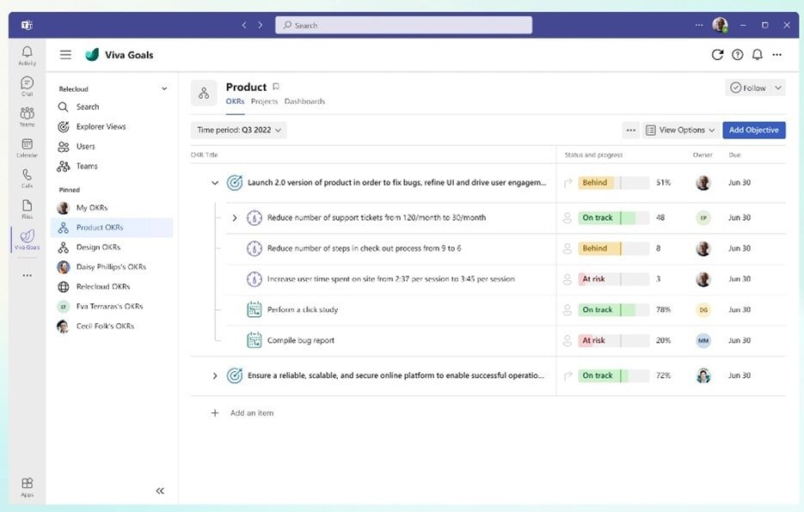Toggle the hamburger navigation menu

coord(65,55)
